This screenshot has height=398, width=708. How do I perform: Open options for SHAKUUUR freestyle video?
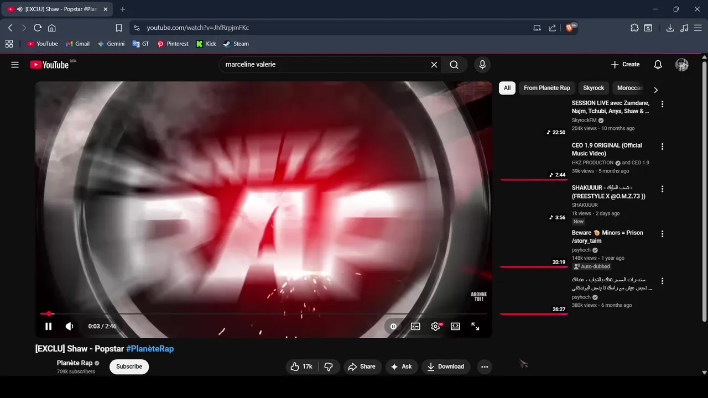pyautogui.click(x=662, y=189)
